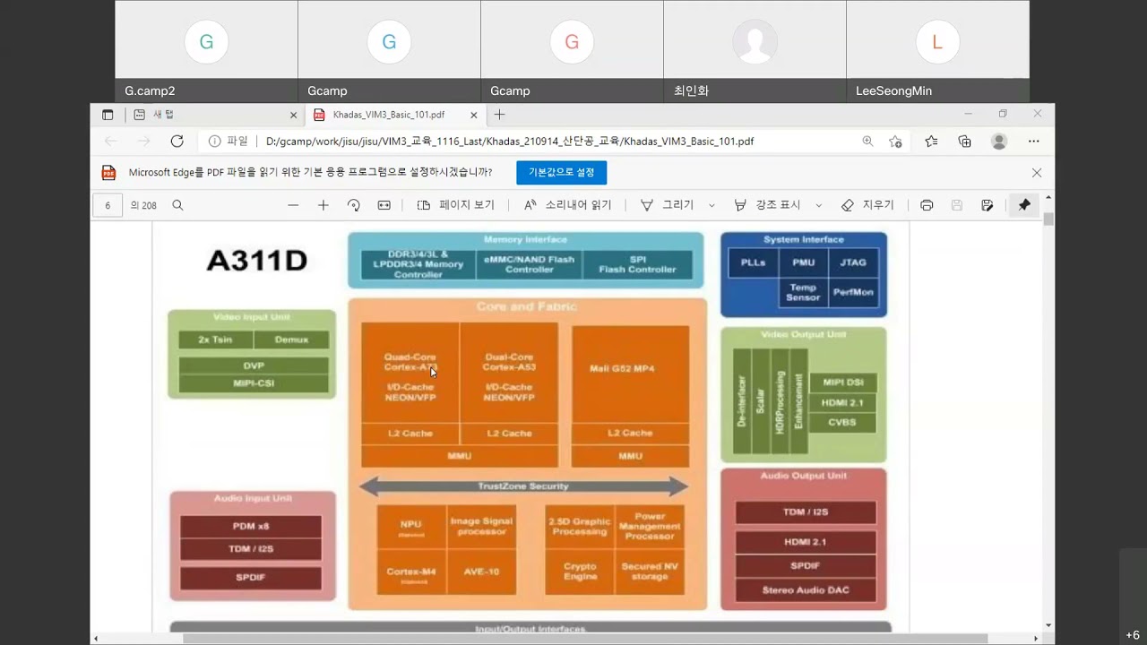Click the TrustZone Security arrow label
This screenshot has height=645, width=1147.
click(523, 486)
